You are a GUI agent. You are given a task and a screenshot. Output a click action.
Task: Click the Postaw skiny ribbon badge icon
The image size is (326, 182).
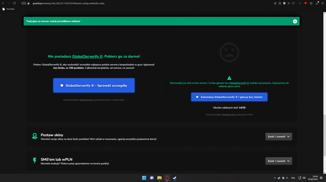click(35, 136)
